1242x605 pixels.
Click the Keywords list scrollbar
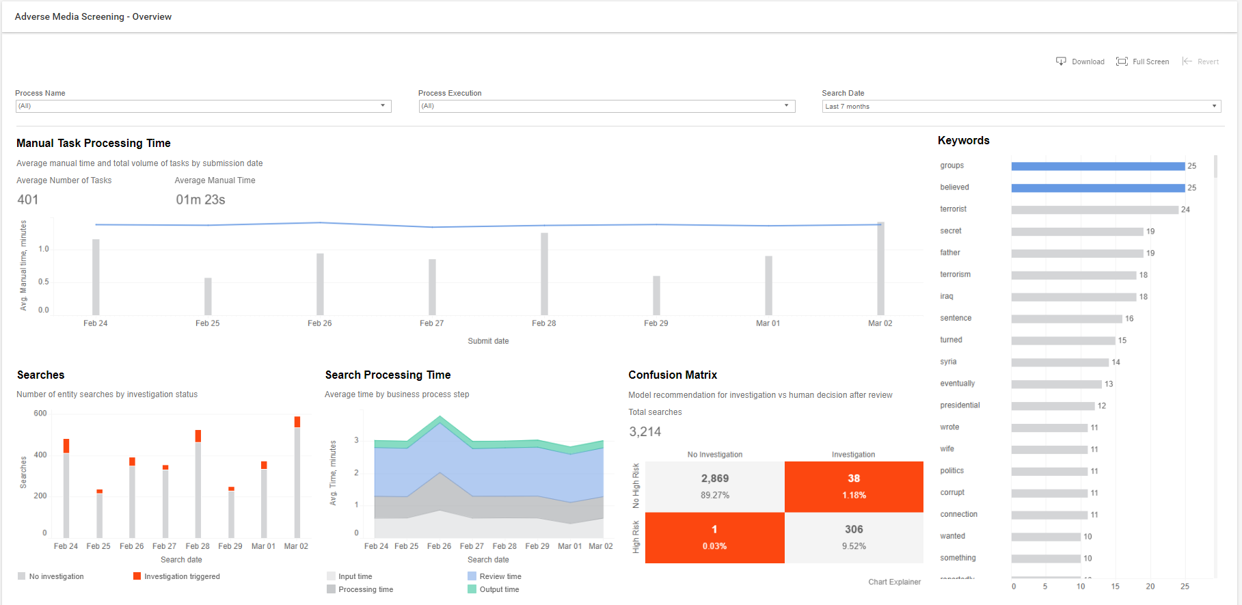tap(1215, 166)
